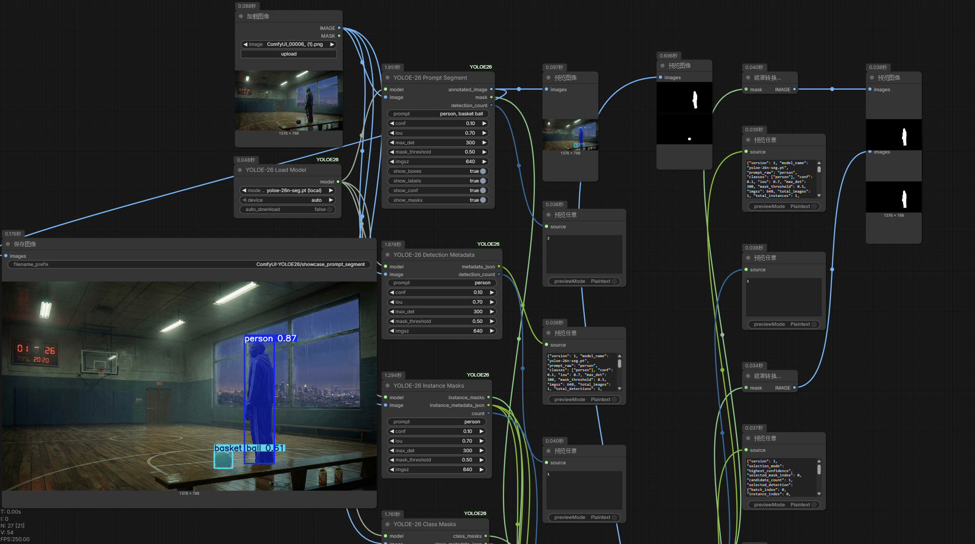Click metadata_json output port on Detection Metadata
The height and width of the screenshot is (544, 975).
click(499, 266)
